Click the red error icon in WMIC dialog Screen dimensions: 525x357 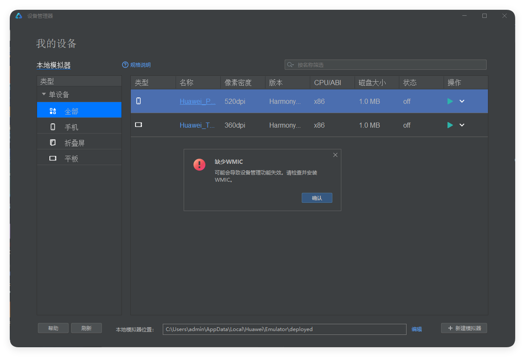[199, 165]
